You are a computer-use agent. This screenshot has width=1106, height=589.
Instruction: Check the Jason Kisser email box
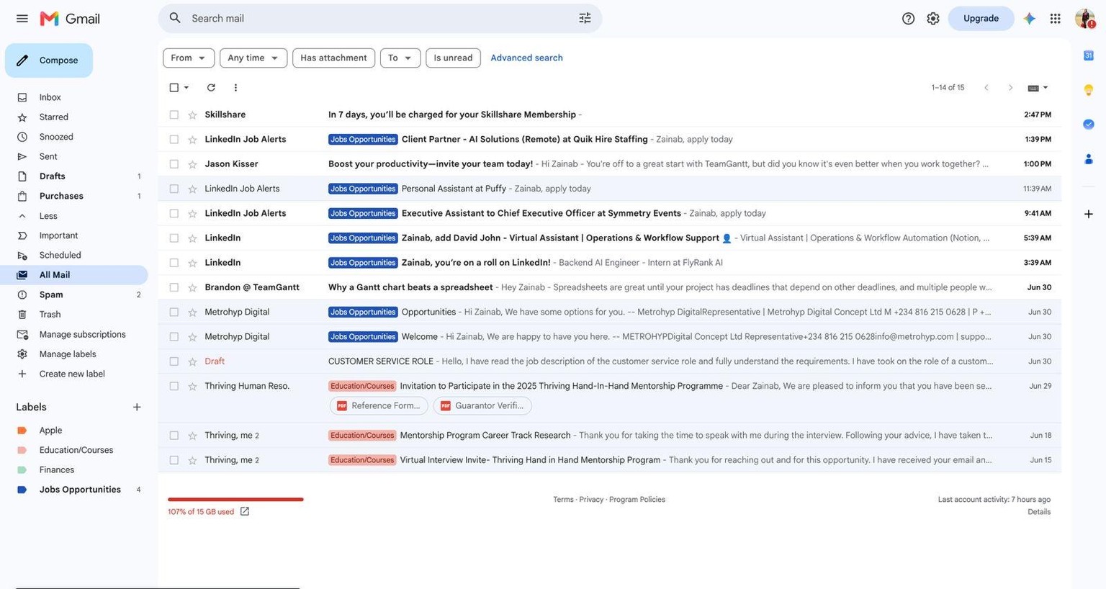[174, 163]
